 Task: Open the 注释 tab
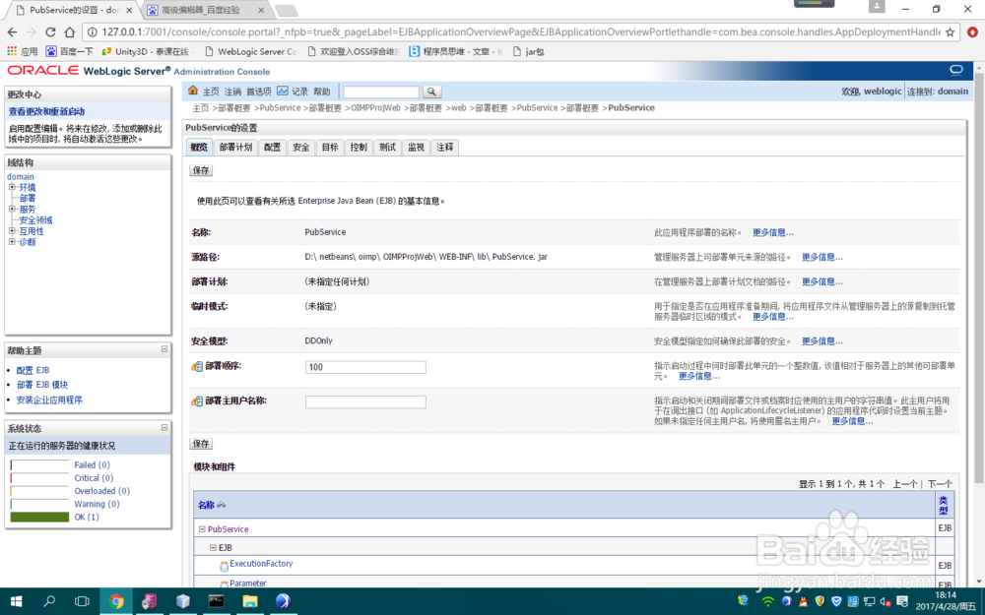click(x=445, y=147)
